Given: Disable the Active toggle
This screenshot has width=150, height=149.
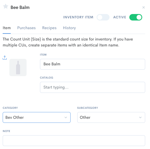Looking at the screenshot, I should coord(136,17).
